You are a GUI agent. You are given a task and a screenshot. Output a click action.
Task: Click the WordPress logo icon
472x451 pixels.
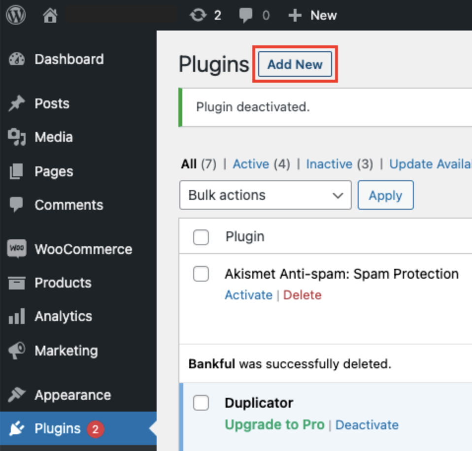pos(16,15)
